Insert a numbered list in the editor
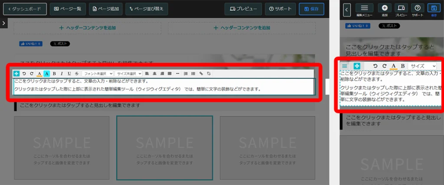 pos(186,74)
